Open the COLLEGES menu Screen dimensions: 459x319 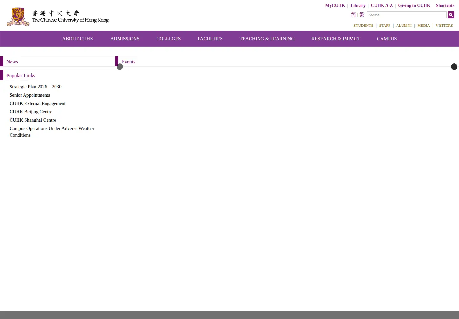click(169, 39)
